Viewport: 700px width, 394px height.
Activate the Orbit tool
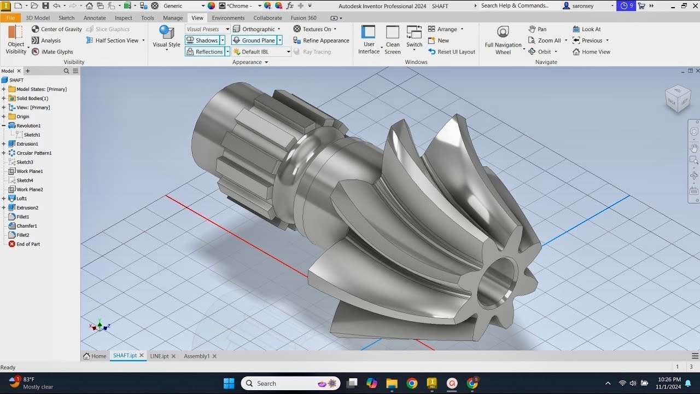point(540,52)
